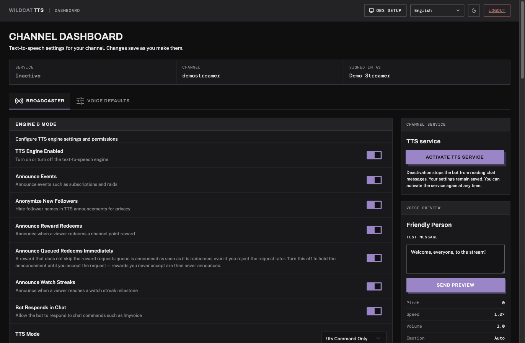Log out using the Logout link

click(x=497, y=10)
